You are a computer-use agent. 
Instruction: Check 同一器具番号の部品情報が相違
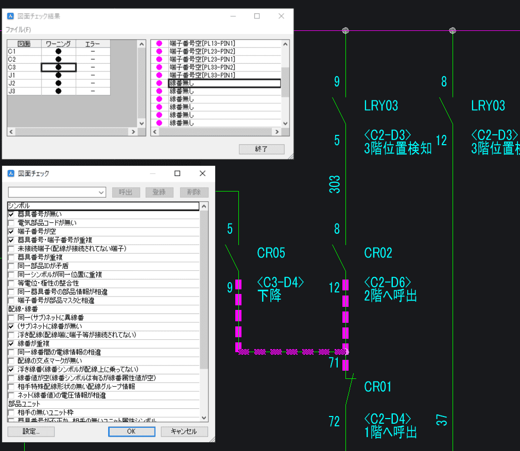pyautogui.click(x=11, y=292)
